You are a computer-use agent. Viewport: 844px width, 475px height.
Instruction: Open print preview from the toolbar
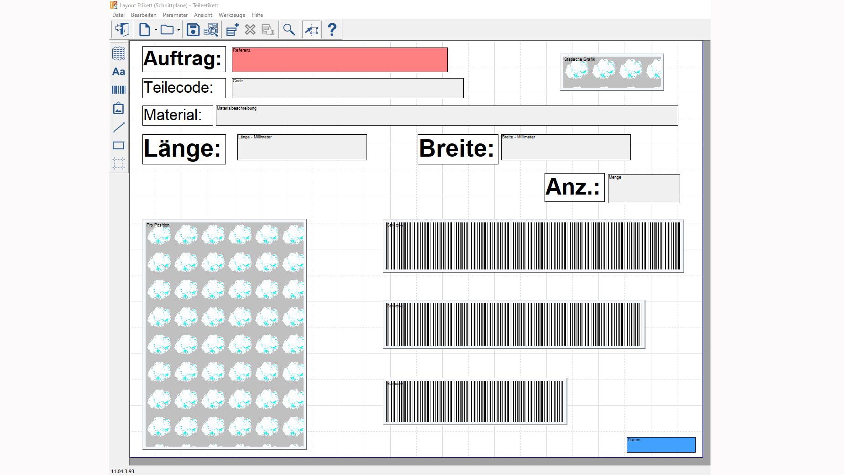211,30
